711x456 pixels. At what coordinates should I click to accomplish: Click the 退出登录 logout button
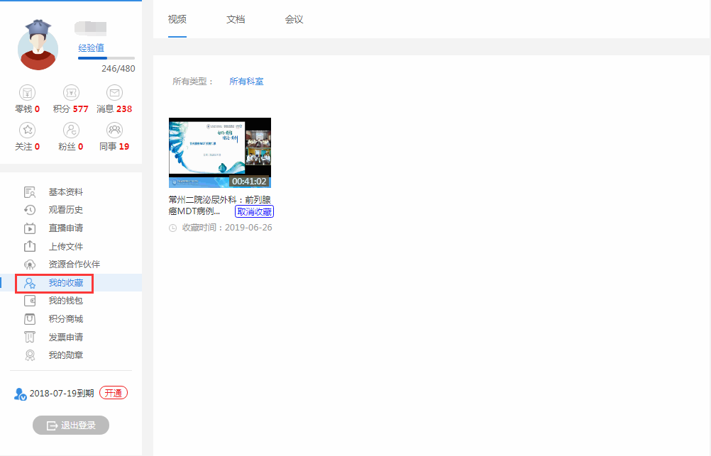(x=71, y=426)
